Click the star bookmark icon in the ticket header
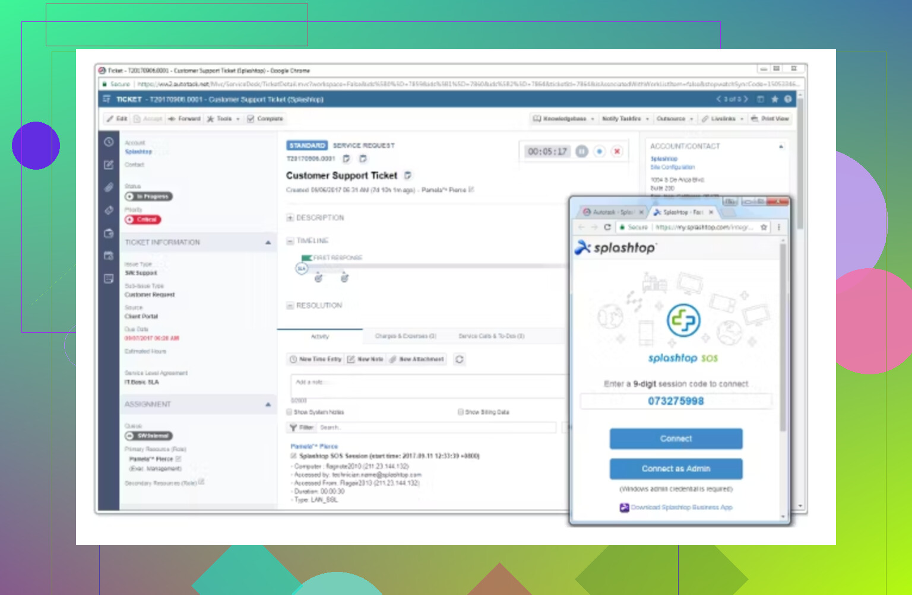This screenshot has width=912, height=595. pos(774,99)
